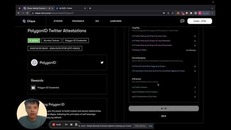Open the MetaMask fox extension icon
The image size is (231, 130).
(x=178, y=13)
